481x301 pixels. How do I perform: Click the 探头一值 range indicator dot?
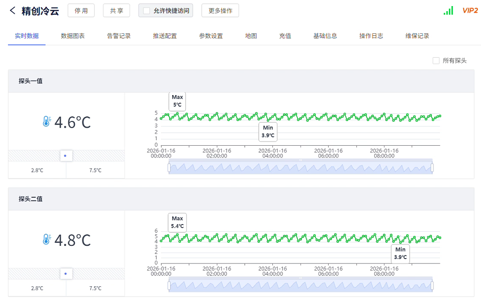click(x=66, y=155)
